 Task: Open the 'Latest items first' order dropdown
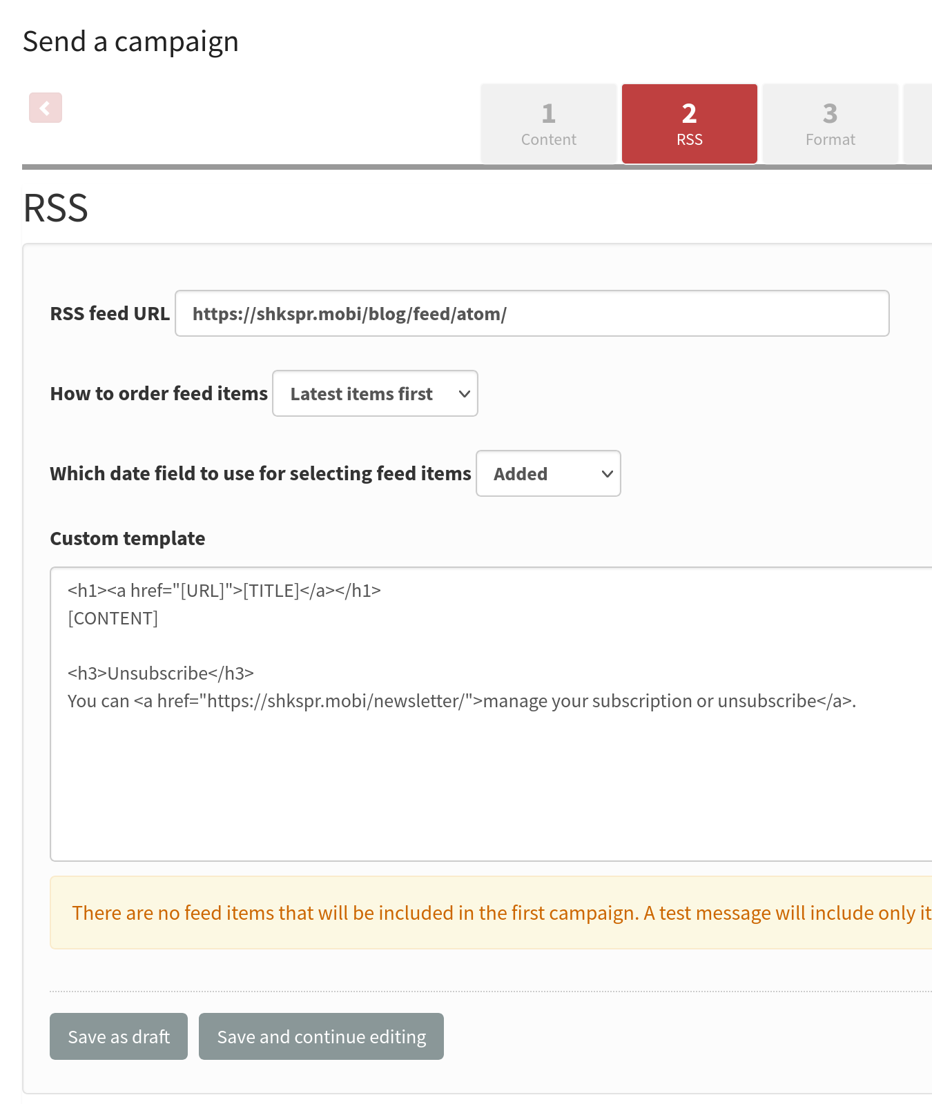coord(375,394)
